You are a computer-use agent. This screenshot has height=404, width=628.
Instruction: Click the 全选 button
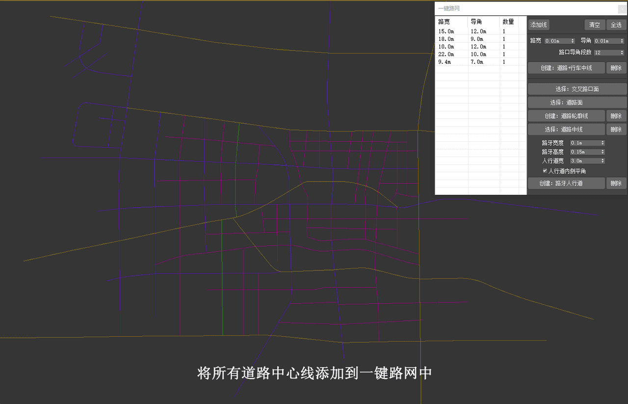click(x=616, y=25)
